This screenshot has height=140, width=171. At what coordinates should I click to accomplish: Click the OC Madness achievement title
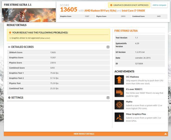tap(132, 77)
